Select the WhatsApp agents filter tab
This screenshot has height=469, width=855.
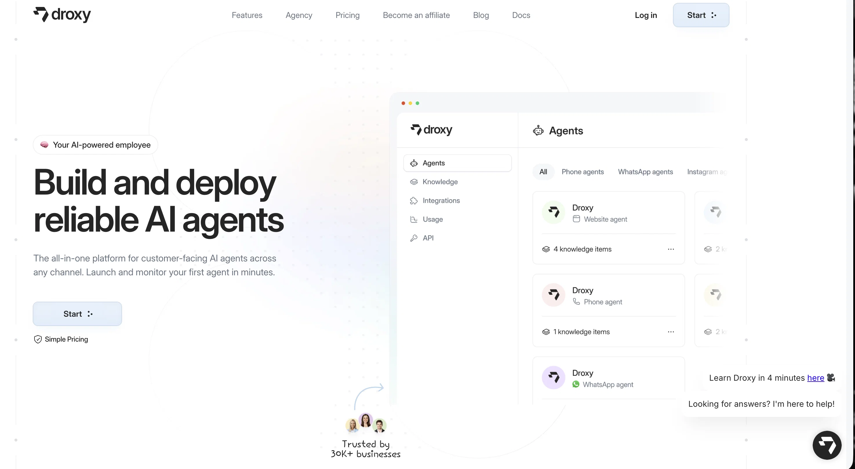point(645,172)
